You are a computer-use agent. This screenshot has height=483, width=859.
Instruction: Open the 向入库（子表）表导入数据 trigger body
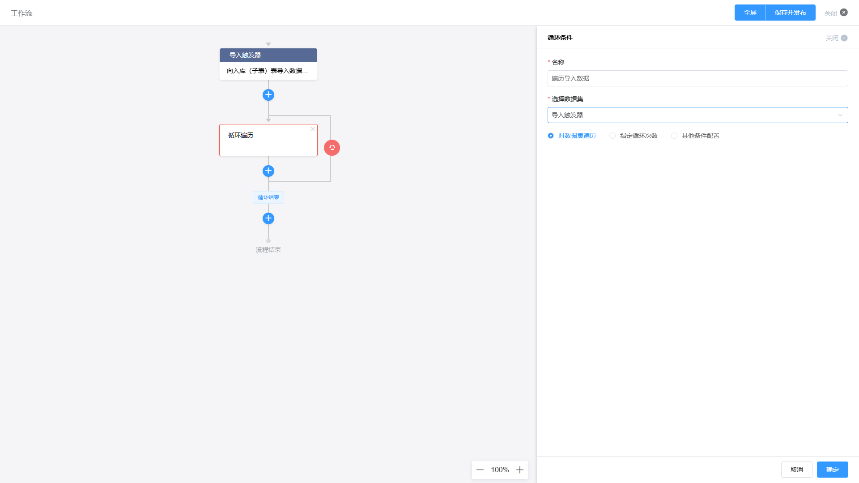pos(268,71)
